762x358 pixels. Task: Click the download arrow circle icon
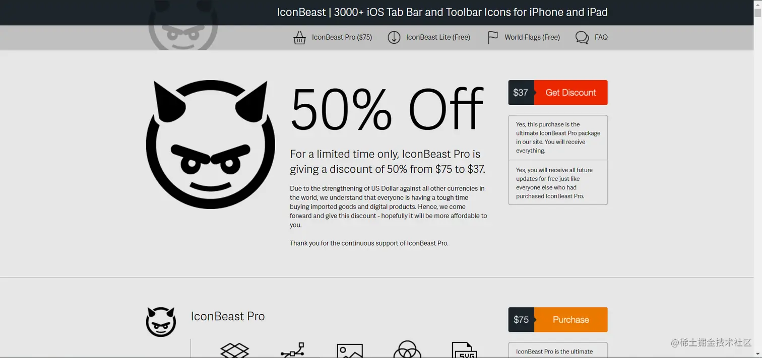(394, 37)
